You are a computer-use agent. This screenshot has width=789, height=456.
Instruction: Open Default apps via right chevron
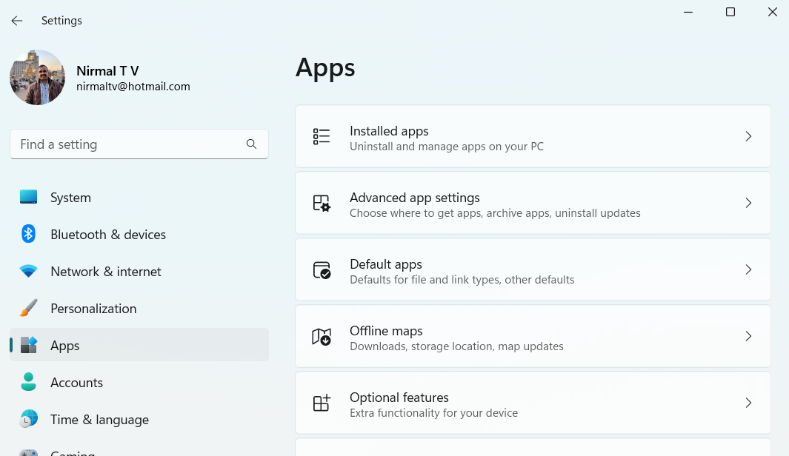coord(748,269)
